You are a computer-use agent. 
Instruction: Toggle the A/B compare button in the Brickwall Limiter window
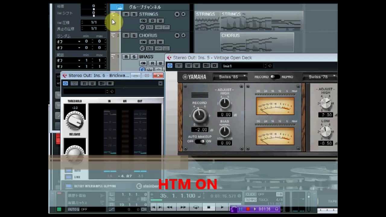pyautogui.click(x=102, y=83)
